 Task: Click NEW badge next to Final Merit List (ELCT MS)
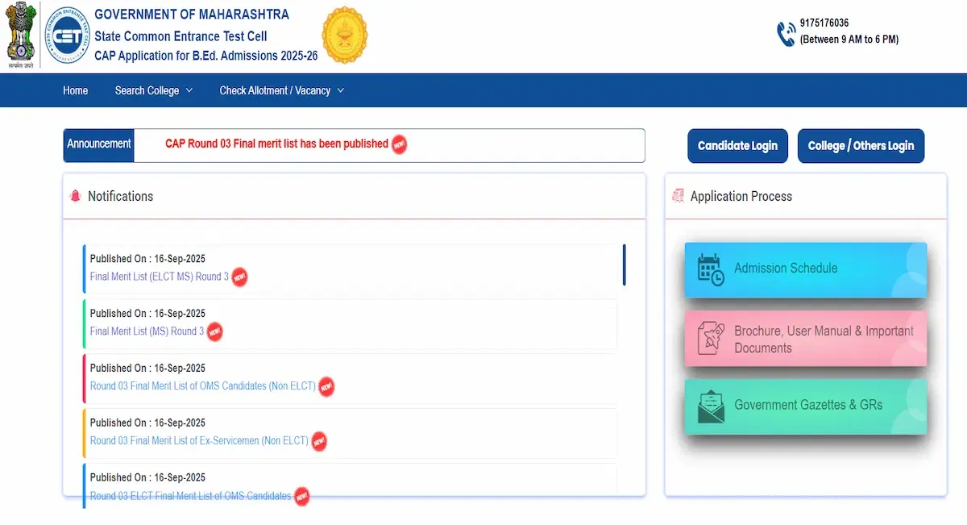click(239, 277)
